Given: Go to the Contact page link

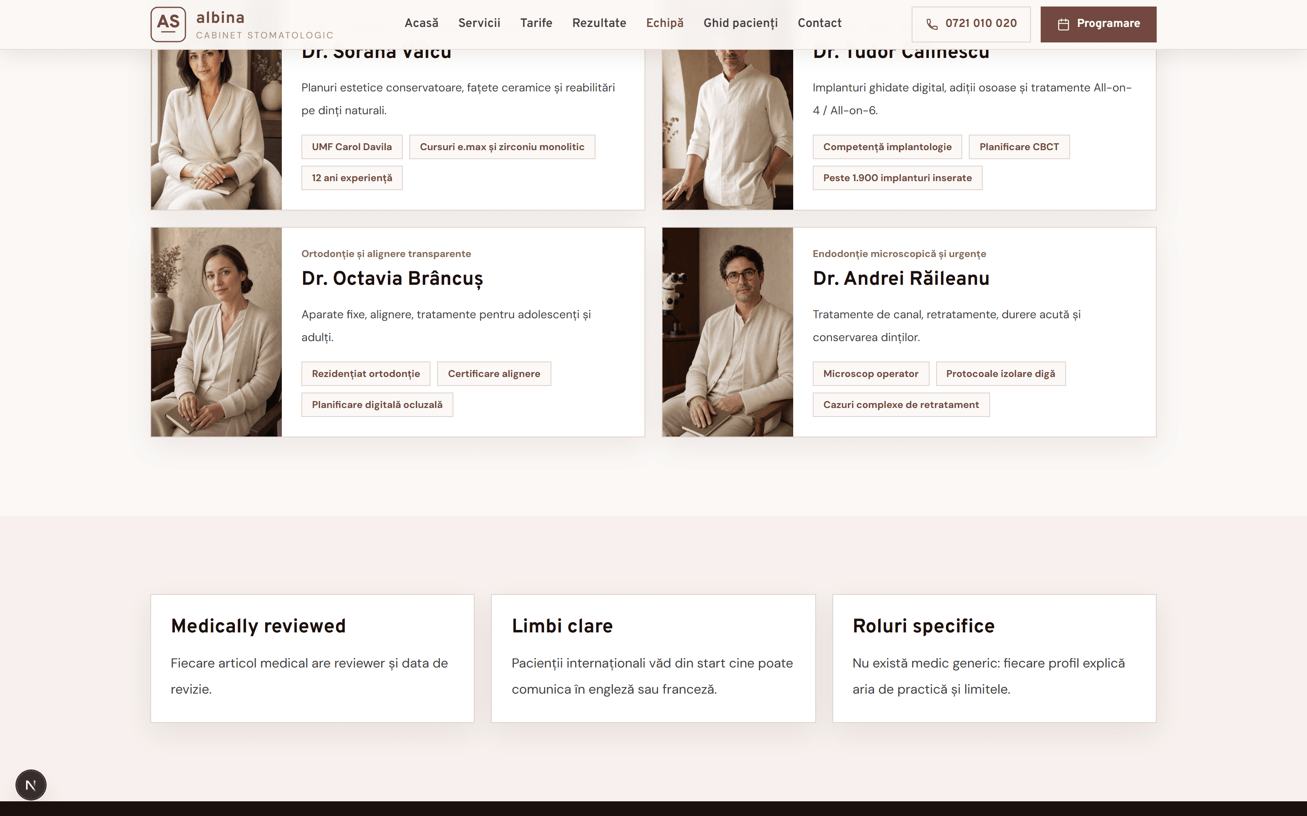Looking at the screenshot, I should point(819,23).
